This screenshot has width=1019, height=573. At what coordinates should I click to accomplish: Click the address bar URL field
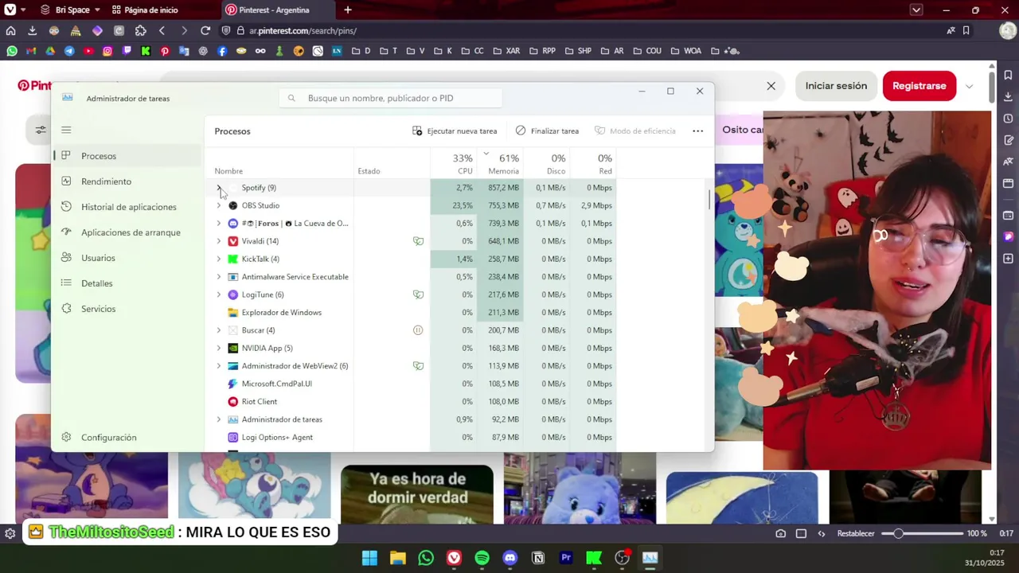pos(589,30)
